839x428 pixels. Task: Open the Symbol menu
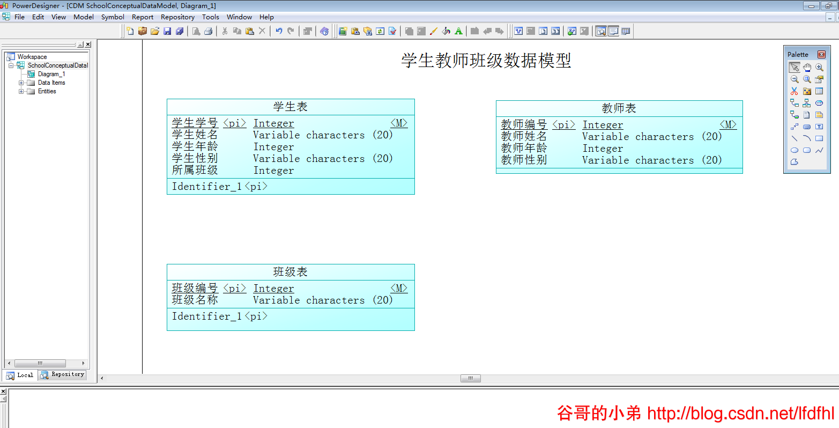click(113, 17)
